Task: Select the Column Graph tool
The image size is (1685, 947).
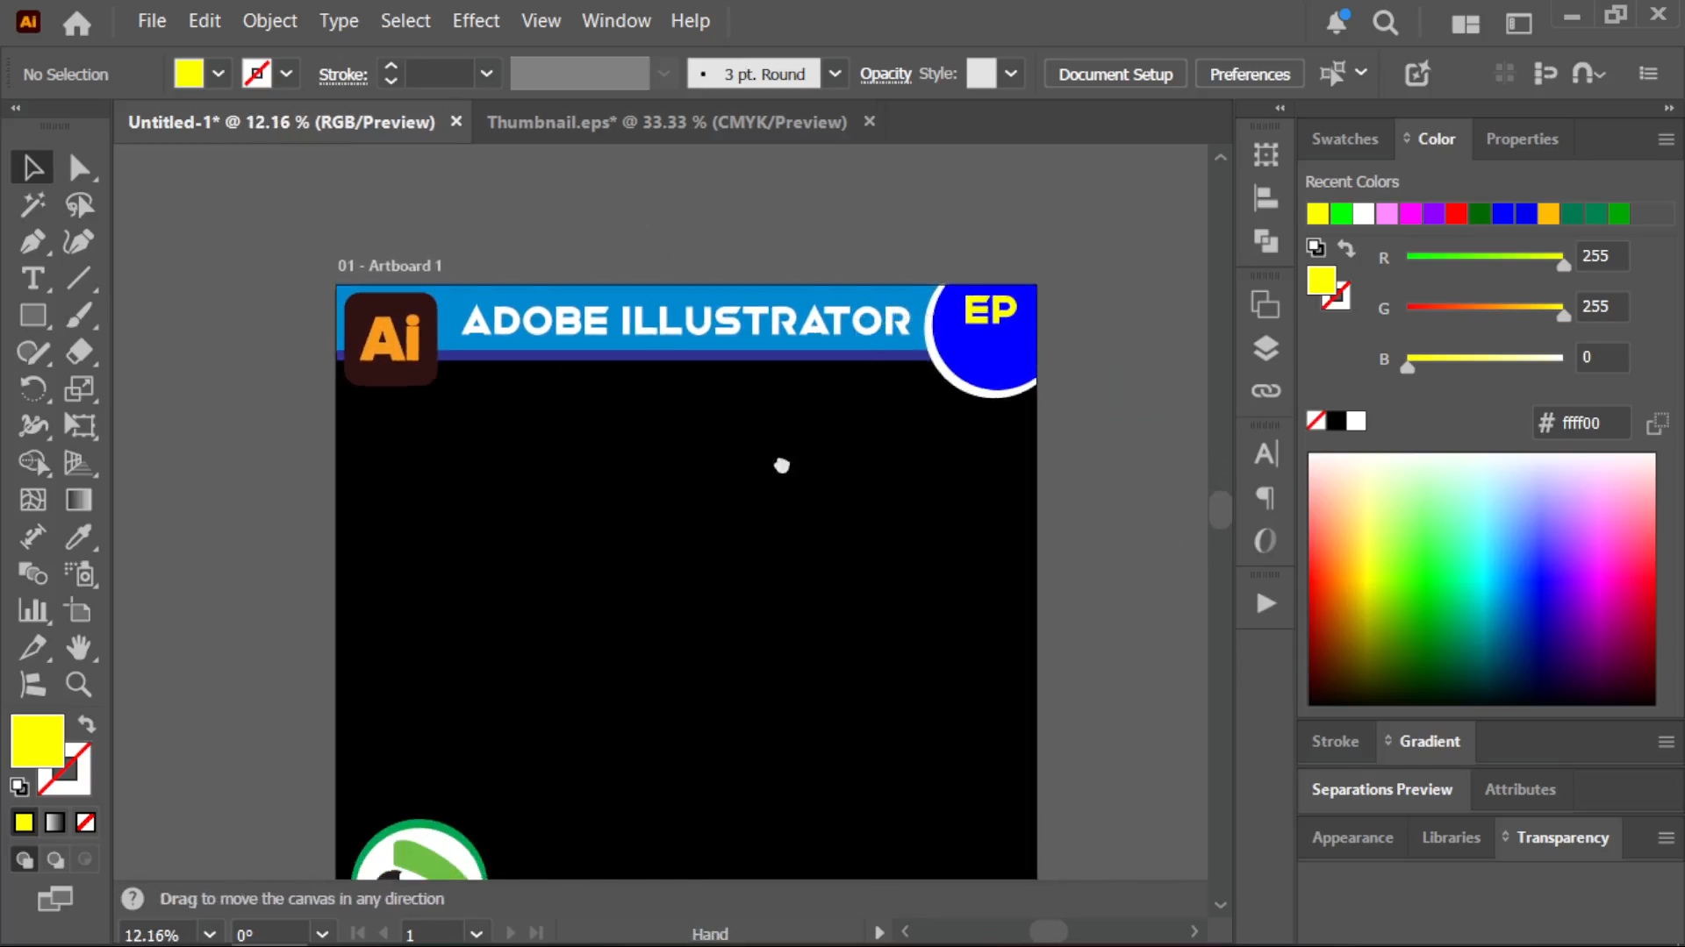Action: pos(32,610)
